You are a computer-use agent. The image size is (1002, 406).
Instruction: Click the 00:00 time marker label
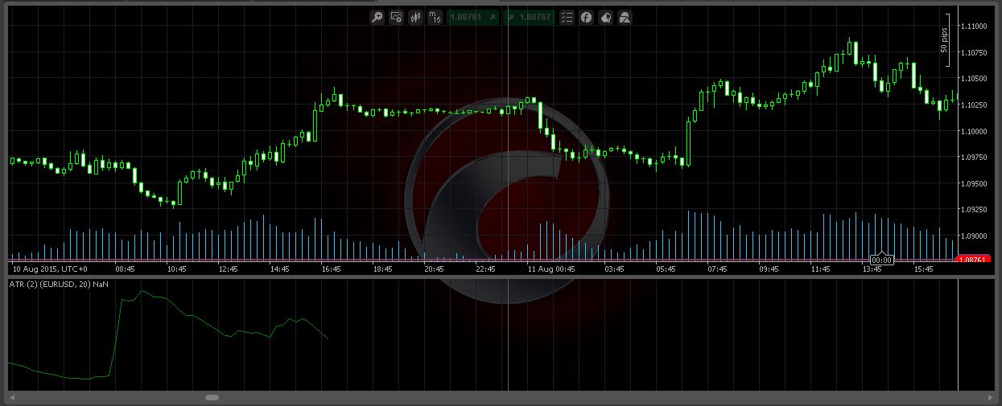[x=881, y=260]
